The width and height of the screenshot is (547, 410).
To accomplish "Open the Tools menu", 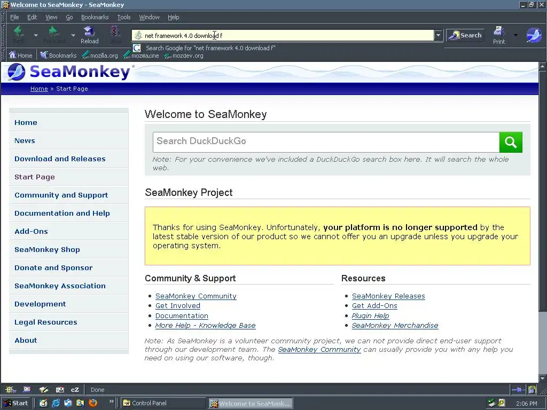I will (x=123, y=17).
